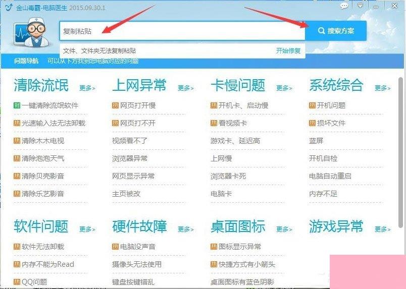The height and width of the screenshot is (289, 406).
Task: Click the hot badge beside 清除乐艺影音
Action: point(17,194)
